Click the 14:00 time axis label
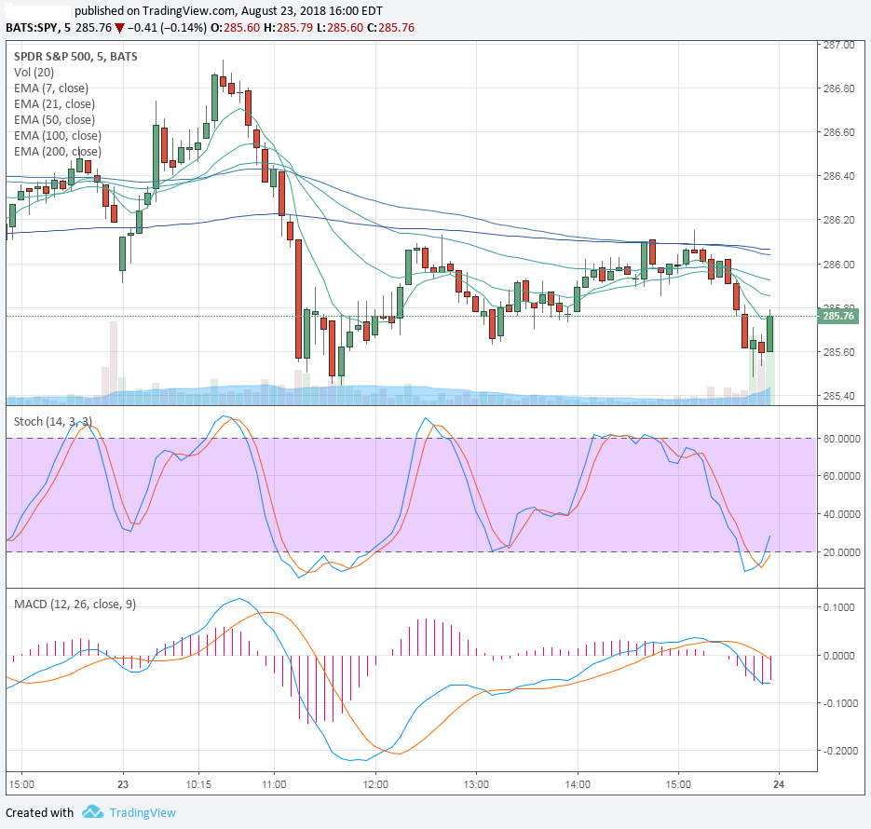Image resolution: width=871 pixels, height=829 pixels. point(578,784)
